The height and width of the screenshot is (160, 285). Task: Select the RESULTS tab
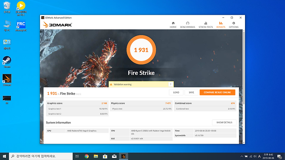tap(220, 25)
